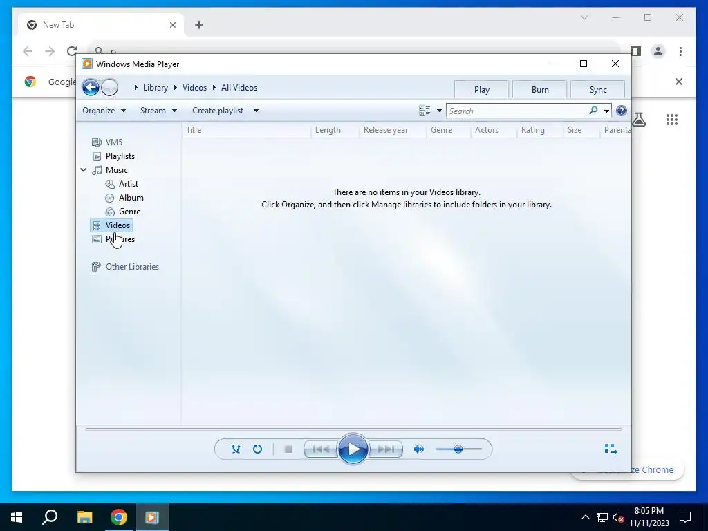Select Music in the navigation pane
The width and height of the screenshot is (708, 531).
(x=110, y=170)
